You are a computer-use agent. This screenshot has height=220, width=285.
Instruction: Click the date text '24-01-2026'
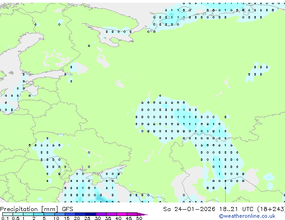(195, 209)
